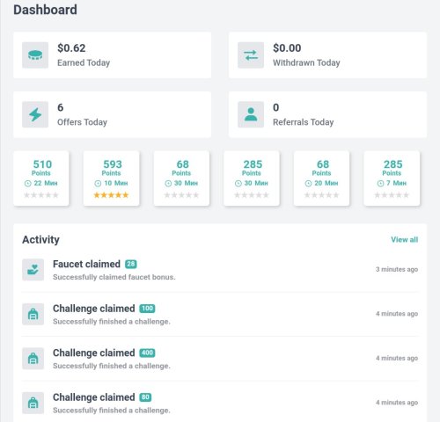Click the lightning bolt Offers Today icon
The width and height of the screenshot is (440, 422).
click(x=35, y=114)
